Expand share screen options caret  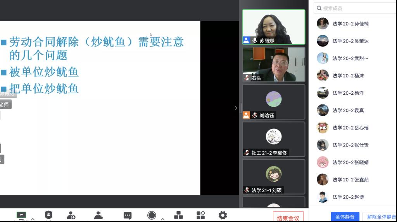pos(33,219)
